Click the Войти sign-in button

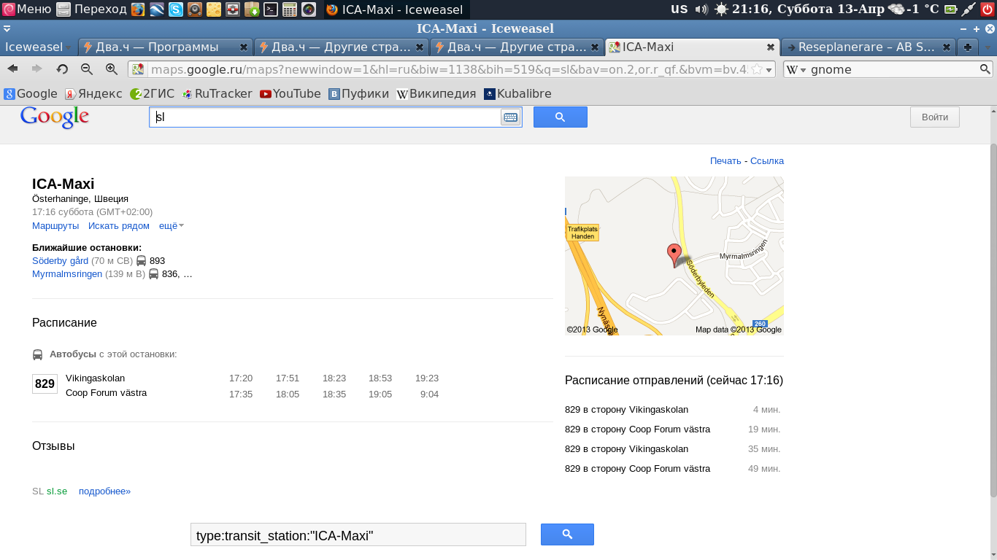coord(935,117)
